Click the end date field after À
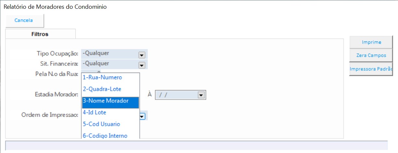 tap(176, 95)
